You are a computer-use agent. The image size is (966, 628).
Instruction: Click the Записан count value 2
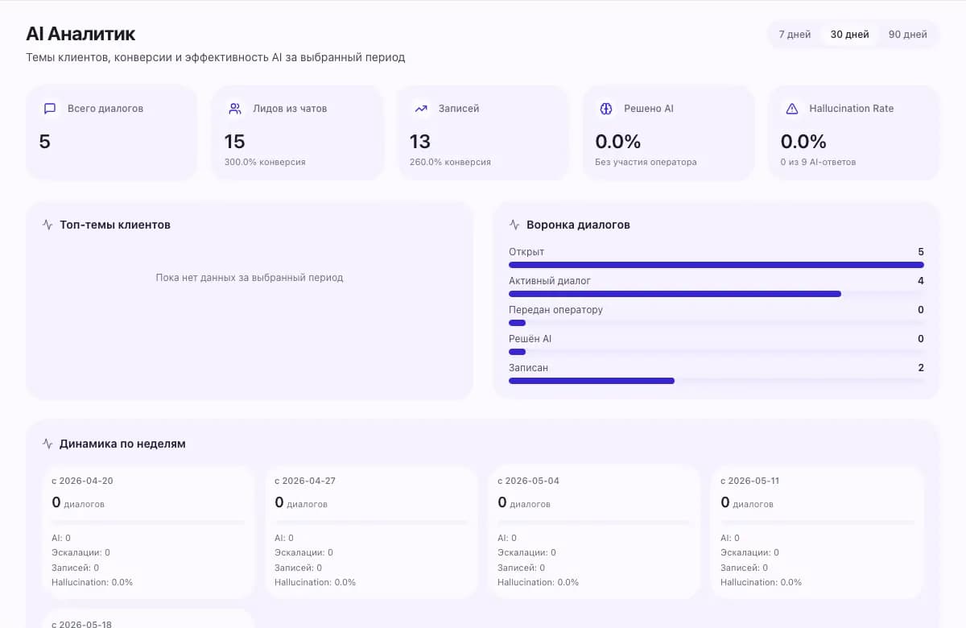tap(921, 368)
